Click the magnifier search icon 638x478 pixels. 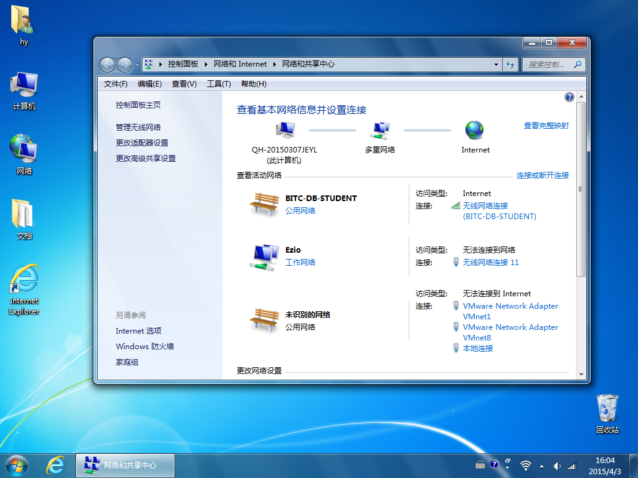578,64
